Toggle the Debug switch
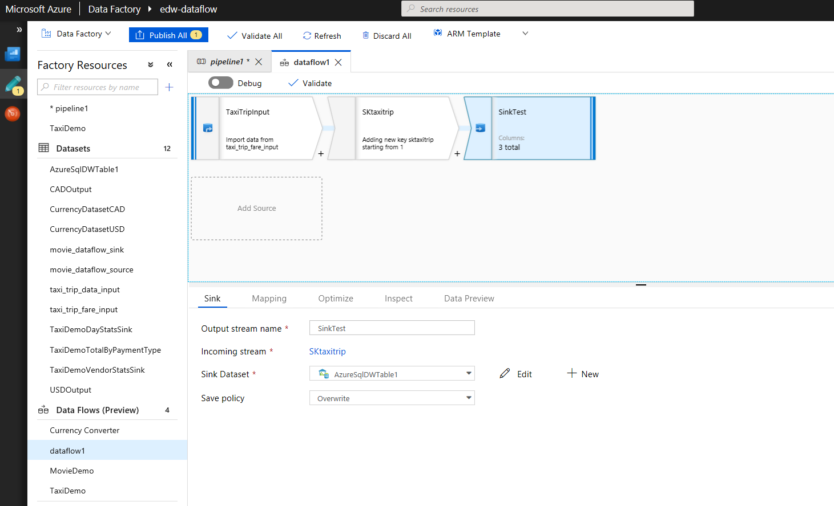The image size is (834, 506). pos(220,83)
